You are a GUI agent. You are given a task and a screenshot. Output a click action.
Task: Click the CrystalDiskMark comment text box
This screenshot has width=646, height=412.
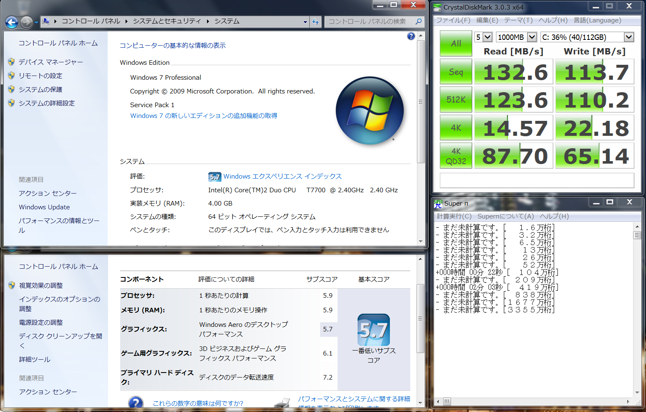[x=537, y=181]
